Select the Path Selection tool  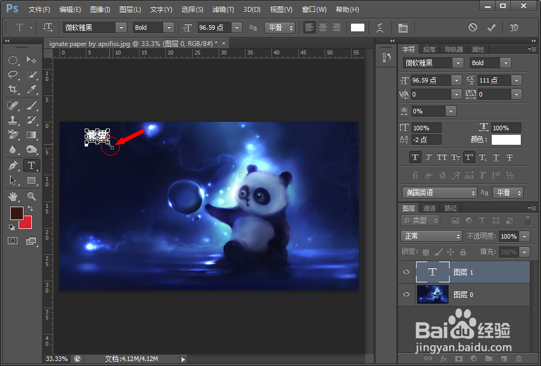coord(13,180)
